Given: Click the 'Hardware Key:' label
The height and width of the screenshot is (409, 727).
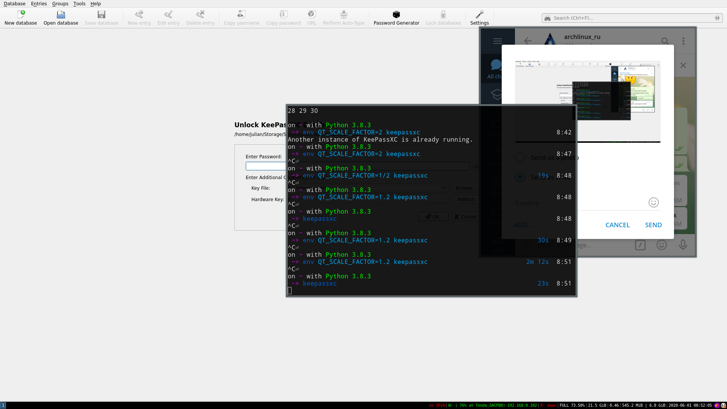Looking at the screenshot, I should point(268,200).
